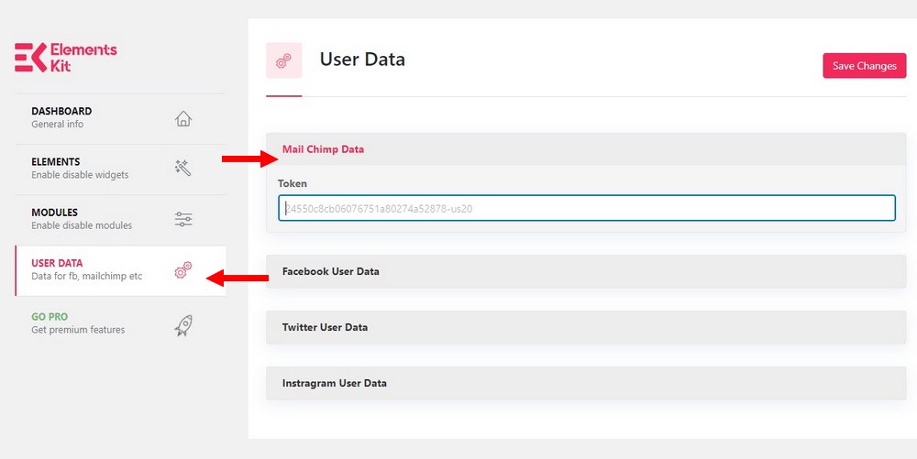917x459 pixels.
Task: Click 'Get premium features' subtitle text
Action: [x=78, y=330]
